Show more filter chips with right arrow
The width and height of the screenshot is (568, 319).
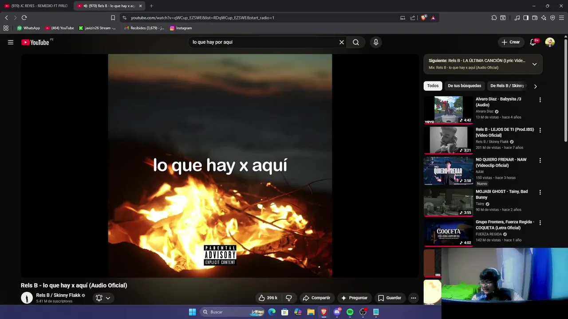(x=535, y=86)
